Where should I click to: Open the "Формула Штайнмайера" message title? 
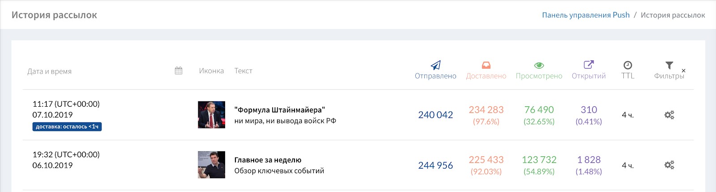(280, 109)
